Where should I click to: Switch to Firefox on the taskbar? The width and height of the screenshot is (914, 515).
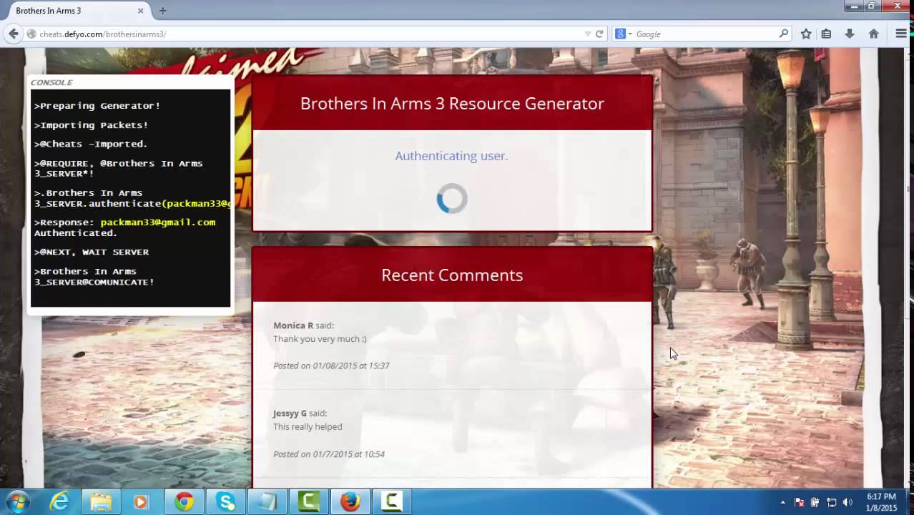coord(350,501)
